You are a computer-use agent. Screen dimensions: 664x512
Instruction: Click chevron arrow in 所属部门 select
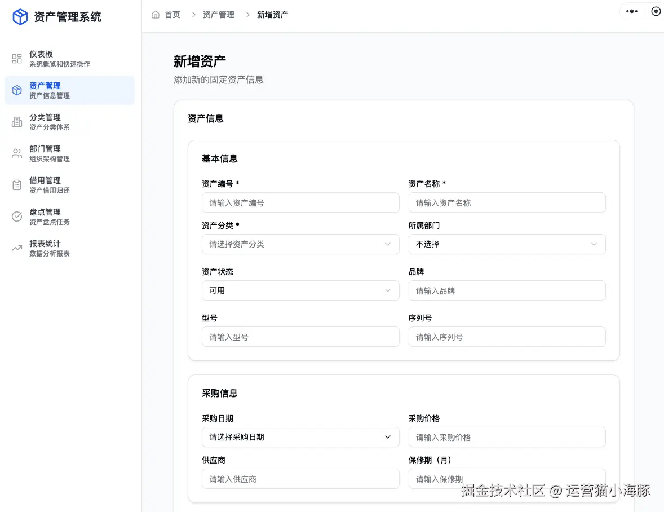[594, 244]
